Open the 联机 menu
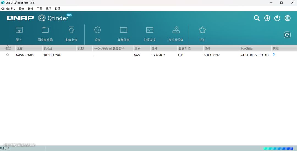297x151 pixels. pos(31,8)
